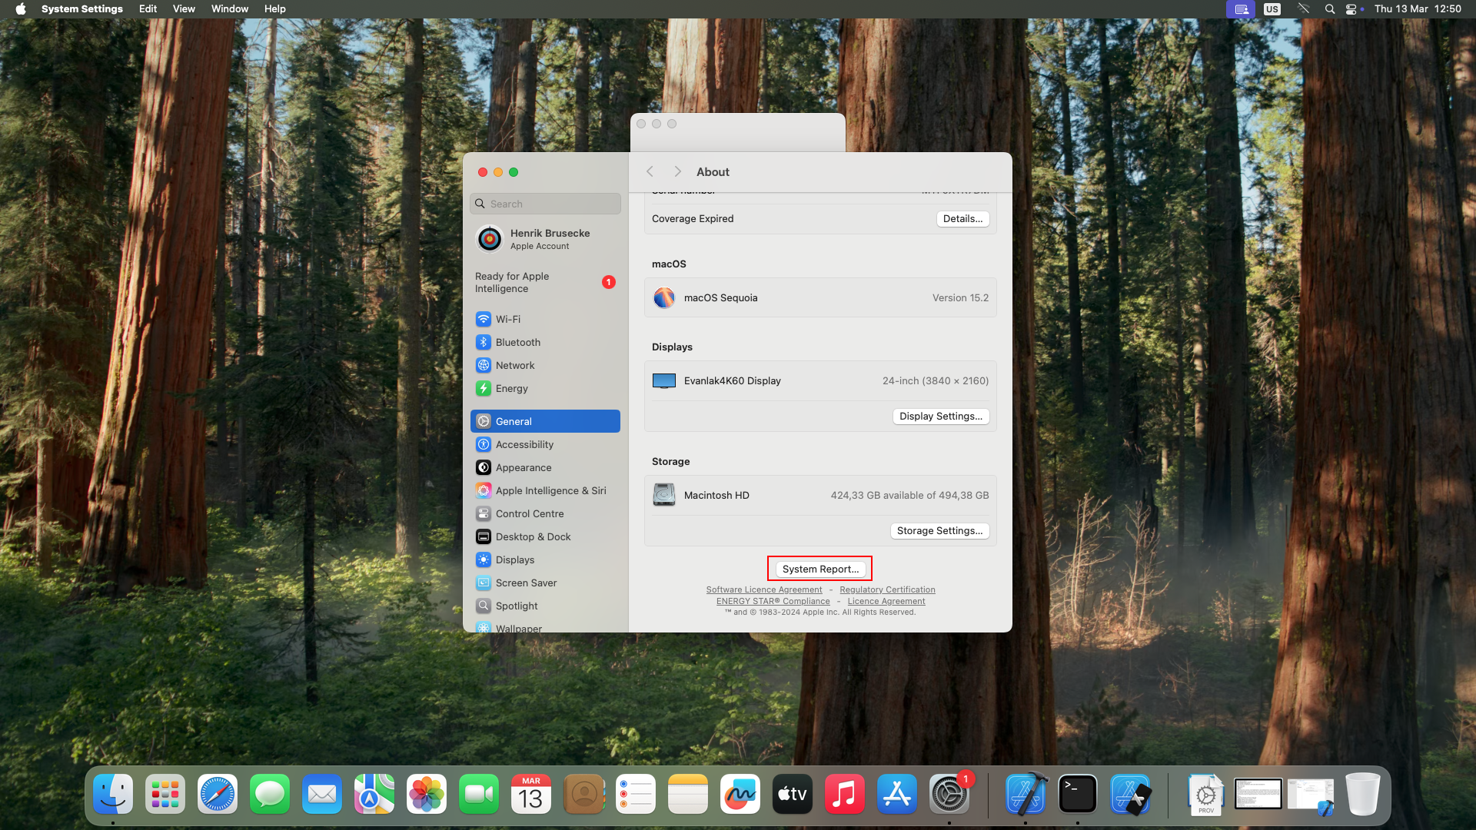Launch Safari from the Dock
The height and width of the screenshot is (830, 1476).
tap(218, 794)
